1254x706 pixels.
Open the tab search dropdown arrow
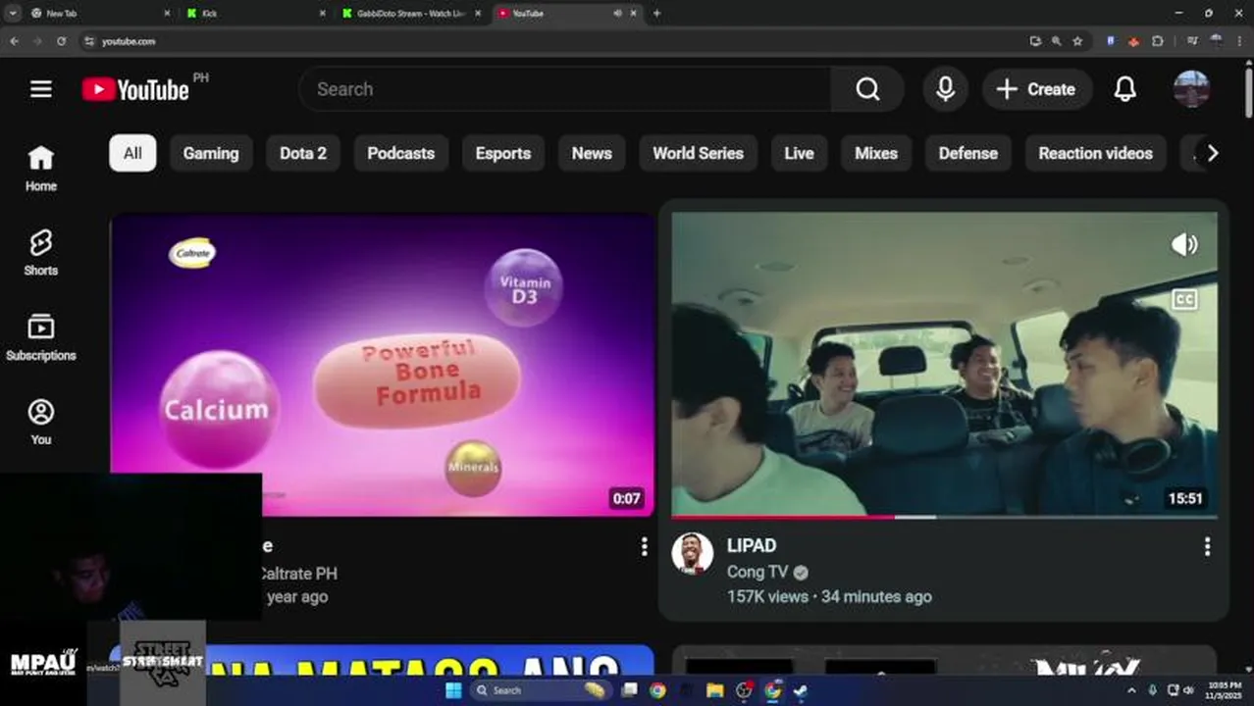[14, 13]
